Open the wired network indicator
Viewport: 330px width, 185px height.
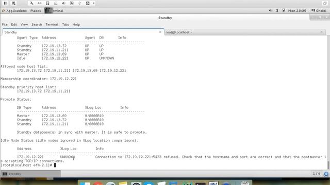284,10
